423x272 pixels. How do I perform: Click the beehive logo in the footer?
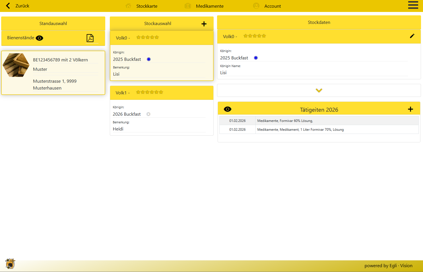10,264
